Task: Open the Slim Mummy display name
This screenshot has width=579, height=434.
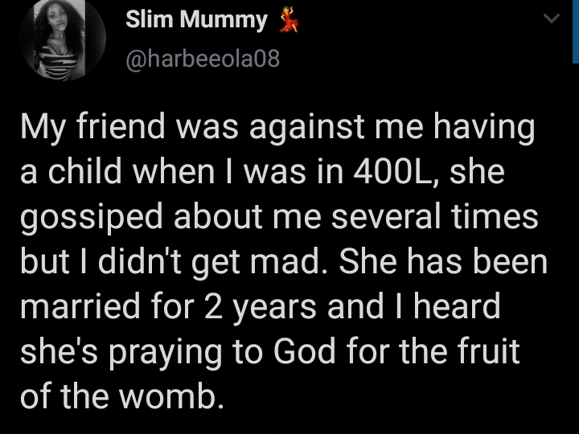Action: [x=196, y=20]
